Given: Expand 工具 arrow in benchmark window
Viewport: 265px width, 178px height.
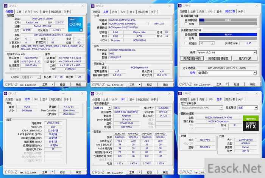Looking at the screenshot, I should coord(227,84).
